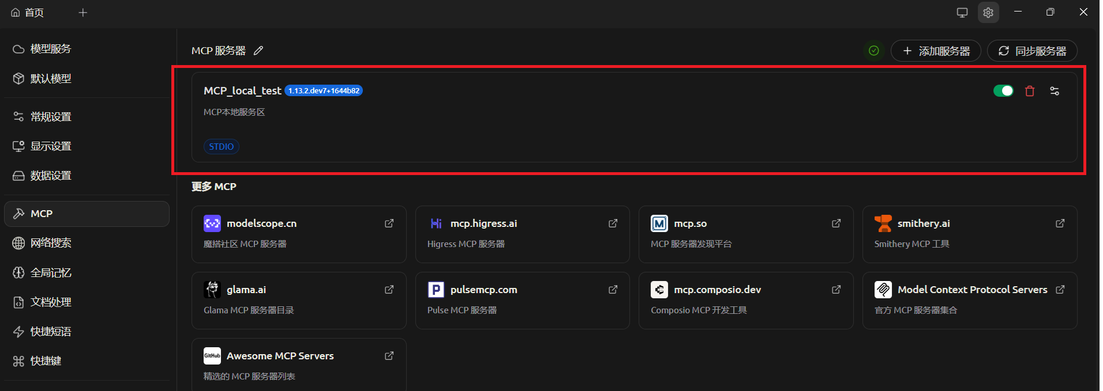1103x391 pixels.
Task: Open 全局记忆 global memory settings
Action: click(x=87, y=273)
